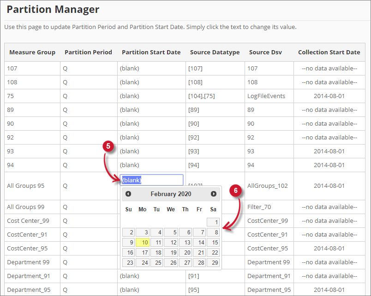Pick day 2 in the calendar

pos(128,232)
